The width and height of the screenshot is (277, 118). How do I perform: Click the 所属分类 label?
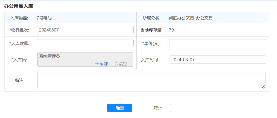pyautogui.click(x=151, y=18)
